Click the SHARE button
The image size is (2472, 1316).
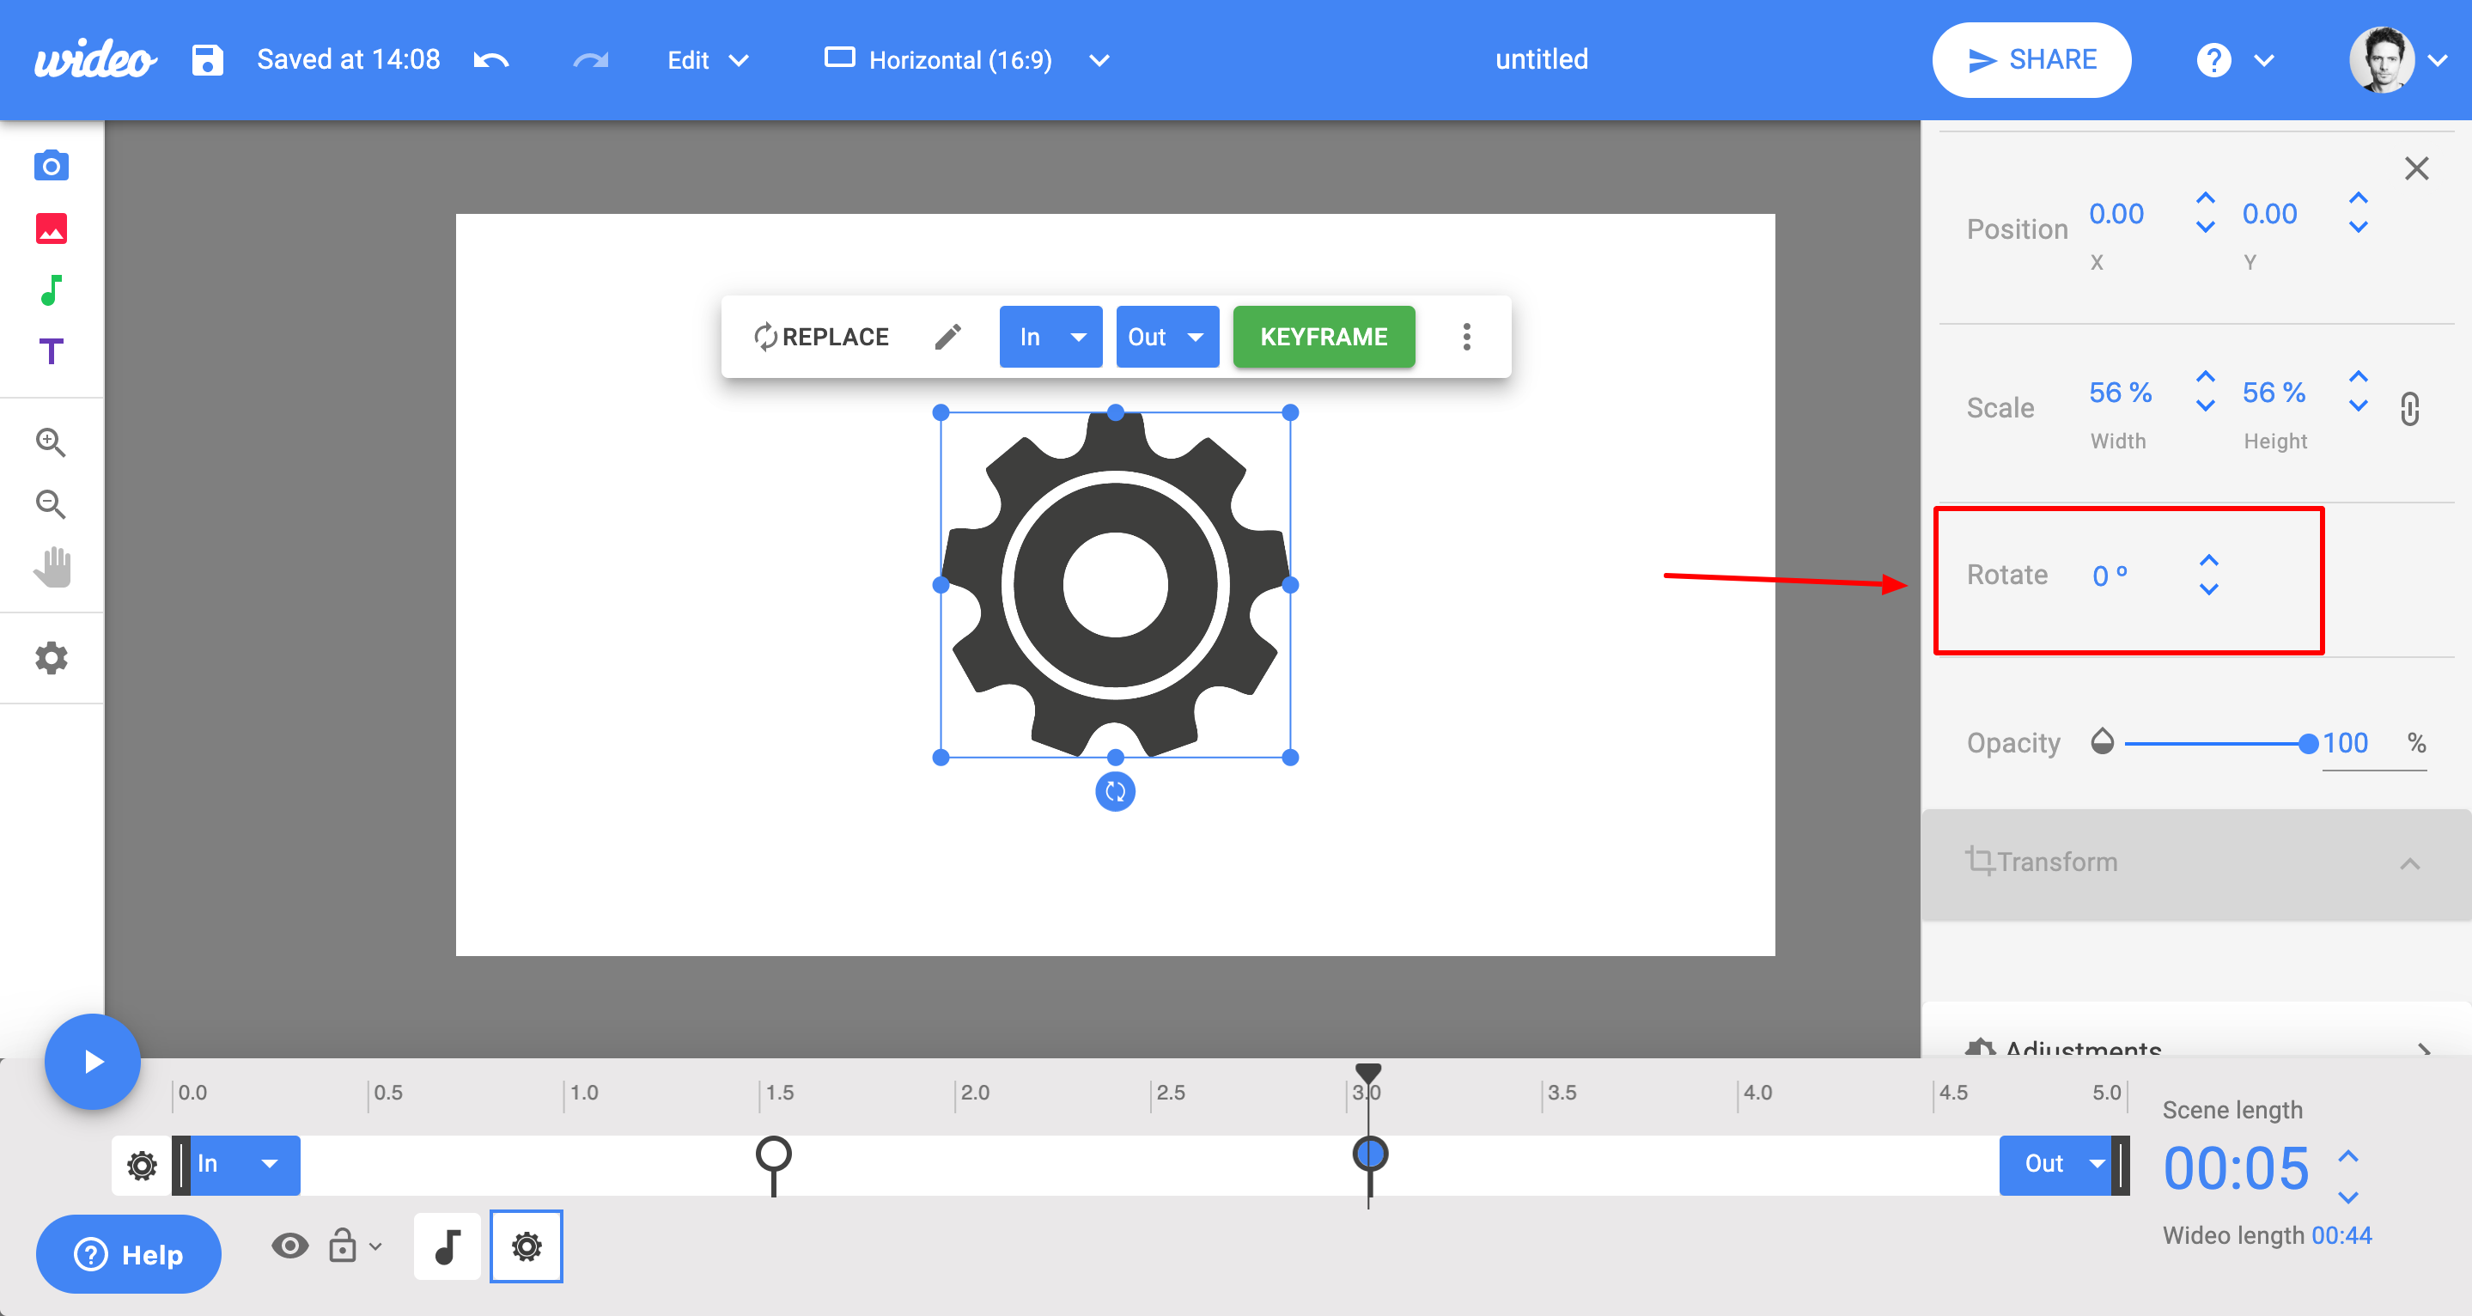click(x=2031, y=59)
